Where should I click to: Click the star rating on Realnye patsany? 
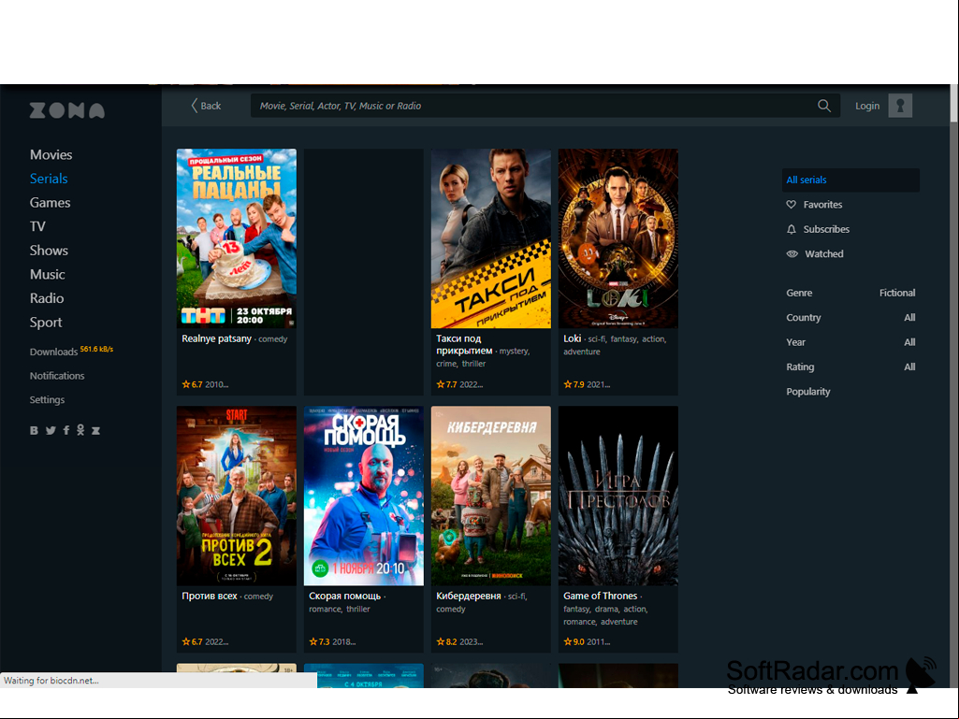click(x=192, y=384)
